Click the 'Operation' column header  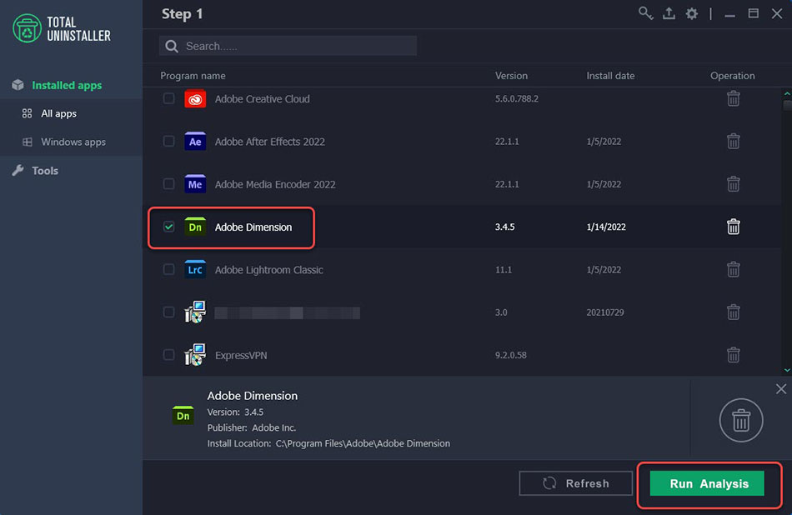pos(733,76)
